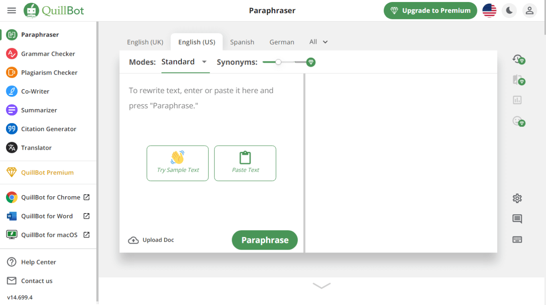
Task: Open the feedback chat icon
Action: tap(517, 219)
